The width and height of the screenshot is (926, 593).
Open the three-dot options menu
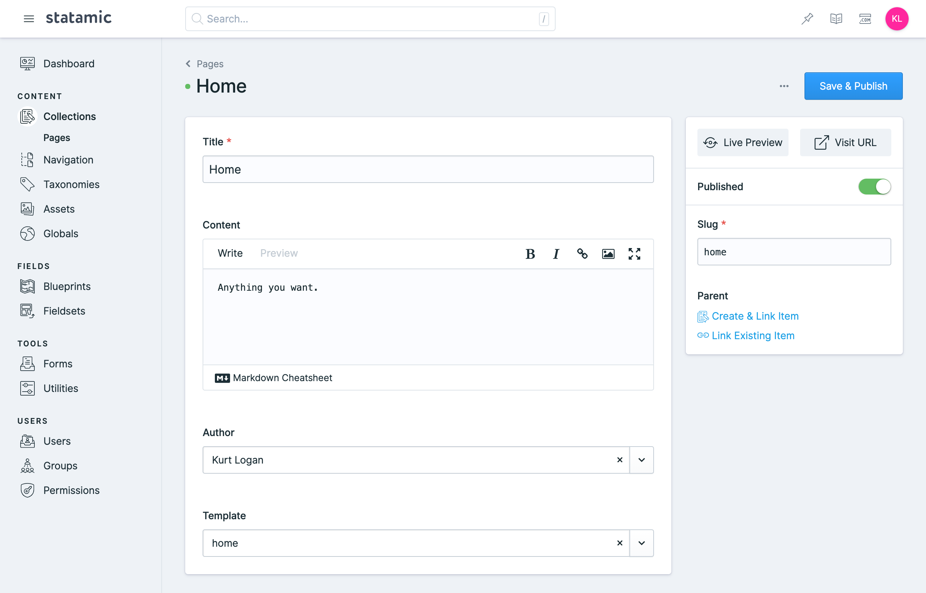[784, 86]
